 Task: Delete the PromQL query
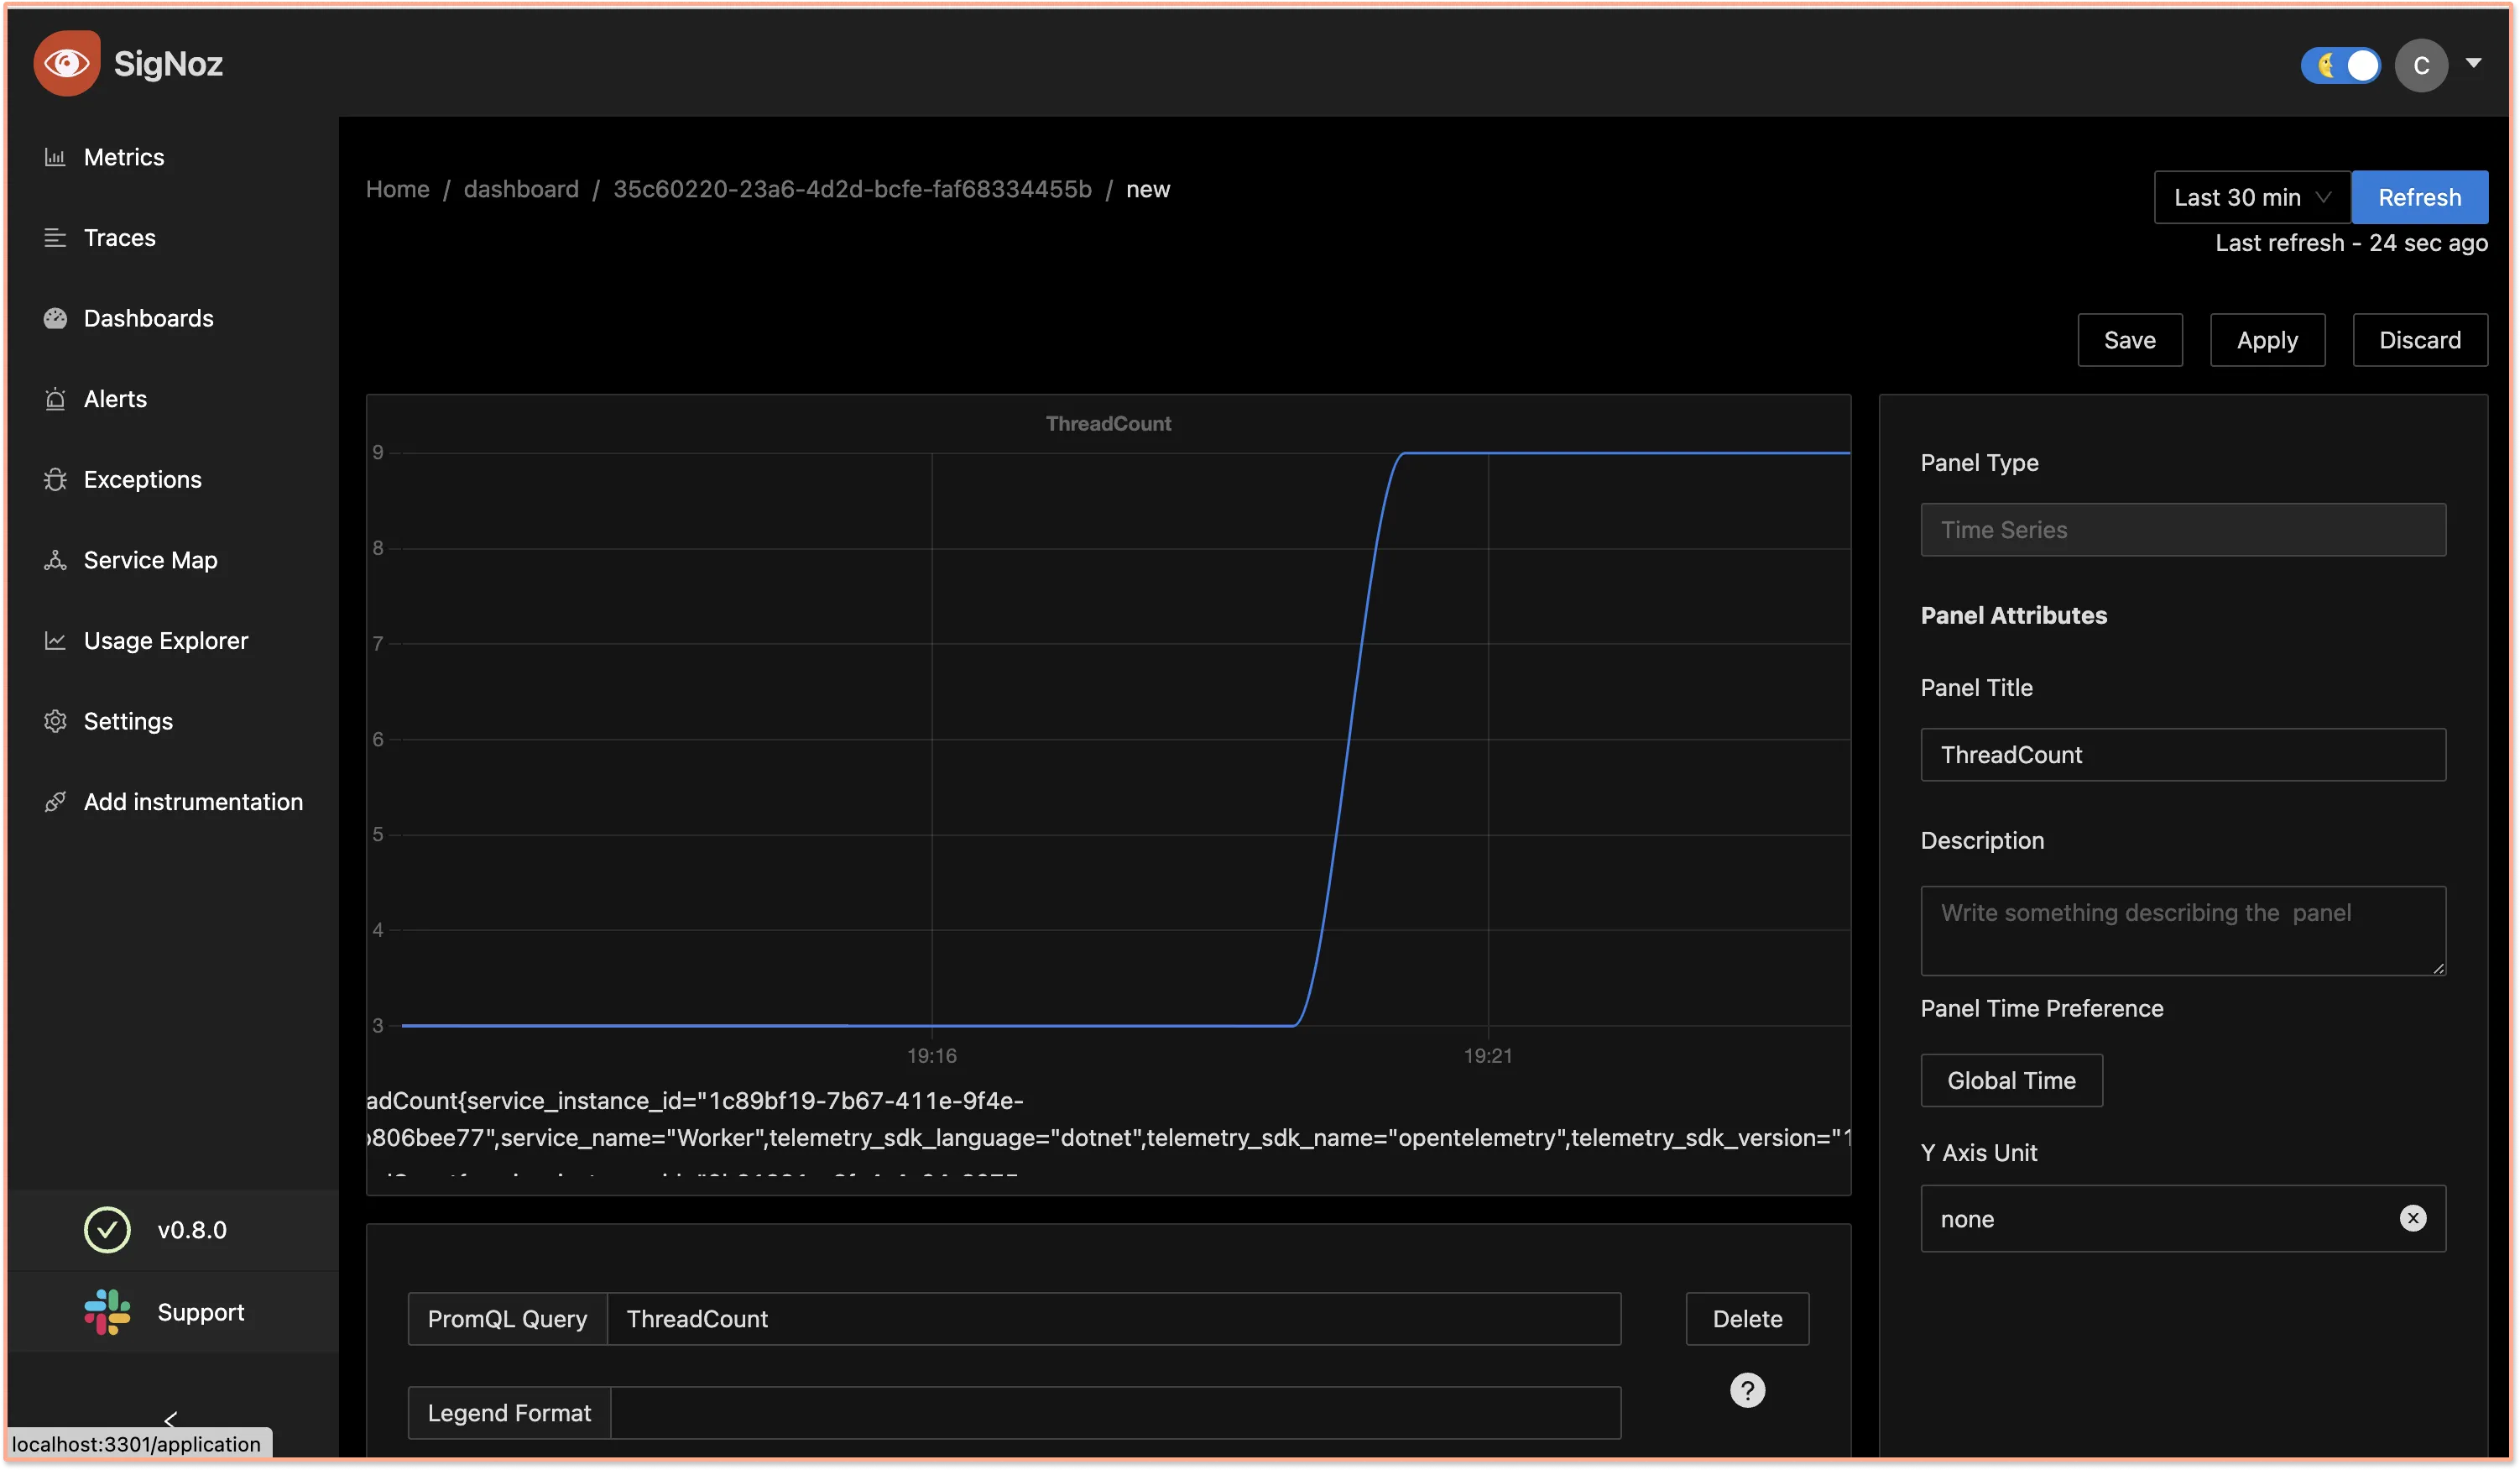[x=1747, y=1319]
